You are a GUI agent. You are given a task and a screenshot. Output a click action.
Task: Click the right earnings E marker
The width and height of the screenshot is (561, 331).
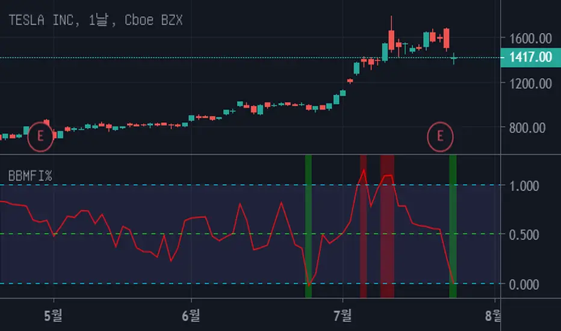pyautogui.click(x=440, y=137)
